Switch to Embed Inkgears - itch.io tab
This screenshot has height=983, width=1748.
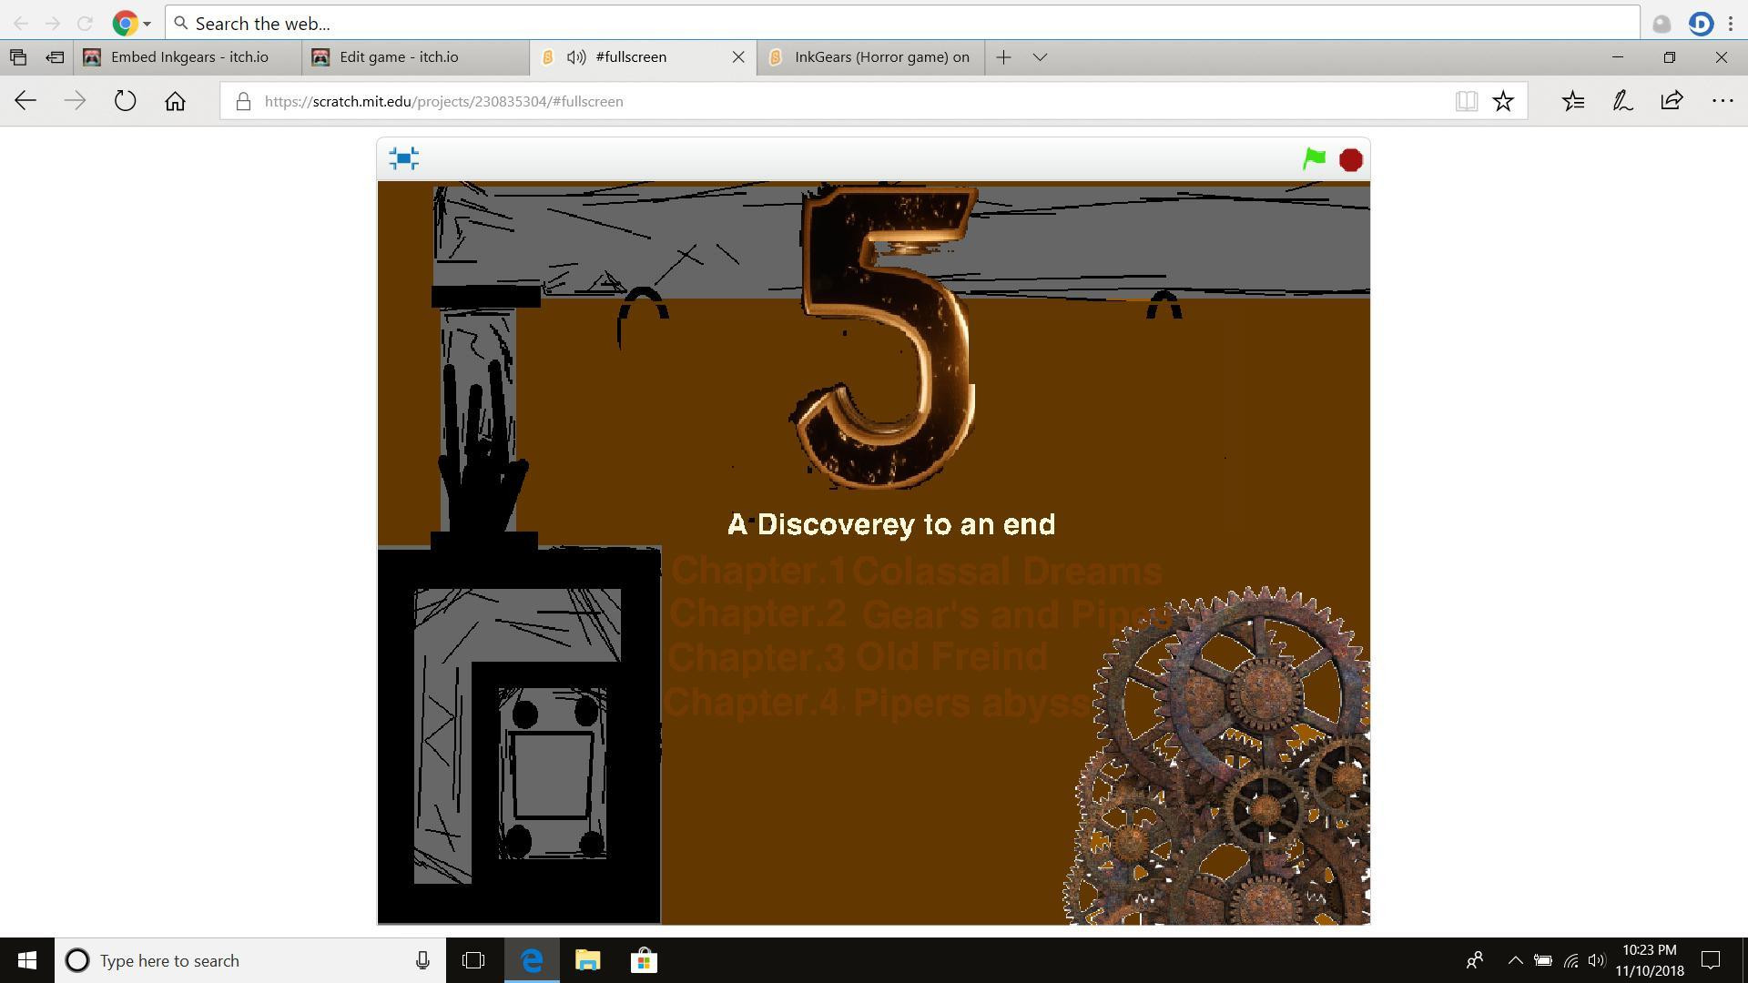188,57
